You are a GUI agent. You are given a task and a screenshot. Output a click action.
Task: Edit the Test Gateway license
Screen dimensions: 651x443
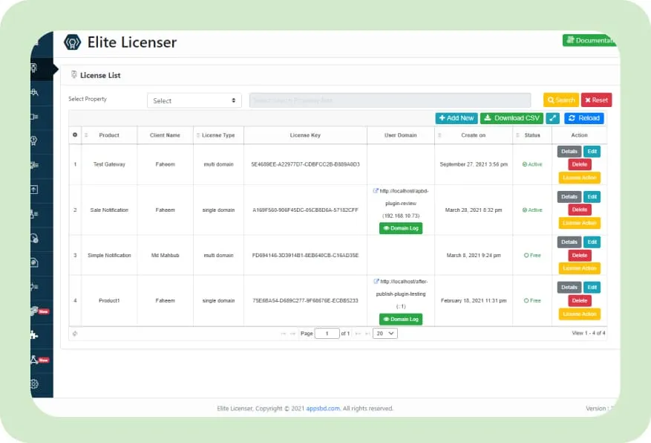[x=592, y=152]
